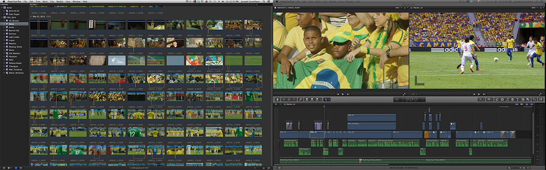Play the Master_v8 project in right viewer
Screen dimensions: 546x170
pos(479,94)
